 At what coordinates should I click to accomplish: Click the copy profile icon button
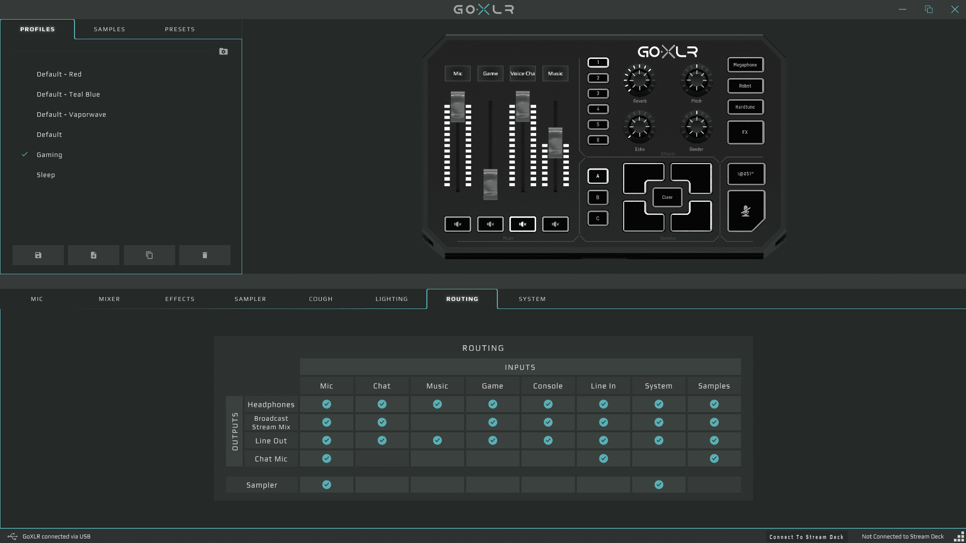(x=150, y=255)
